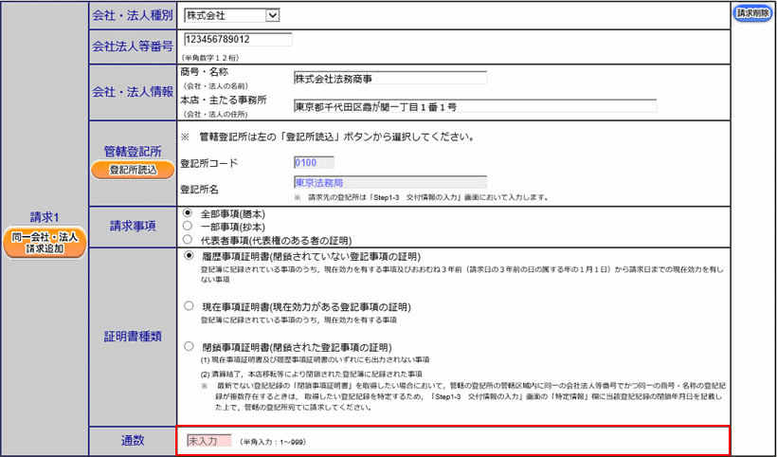
Task: Click the 登記所コード field showing 0100
Action: click(314, 162)
